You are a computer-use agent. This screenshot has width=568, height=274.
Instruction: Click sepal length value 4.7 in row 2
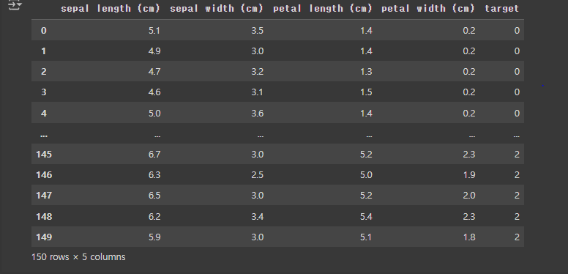coord(154,72)
